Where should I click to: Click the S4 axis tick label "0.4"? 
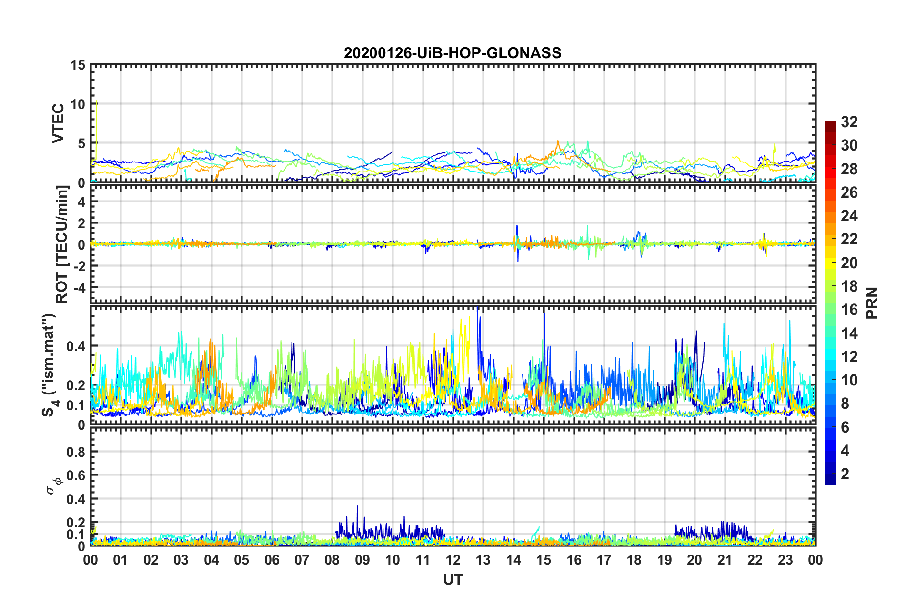coord(75,346)
